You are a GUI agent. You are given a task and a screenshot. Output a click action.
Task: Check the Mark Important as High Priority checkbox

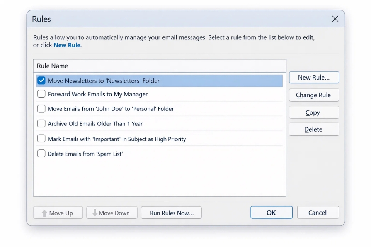[41, 139]
